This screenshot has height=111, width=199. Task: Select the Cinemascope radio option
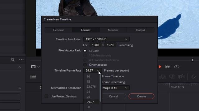click(x=85, y=65)
